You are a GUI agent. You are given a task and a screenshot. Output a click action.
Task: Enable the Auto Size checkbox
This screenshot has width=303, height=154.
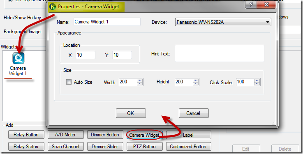pyautogui.click(x=69, y=82)
